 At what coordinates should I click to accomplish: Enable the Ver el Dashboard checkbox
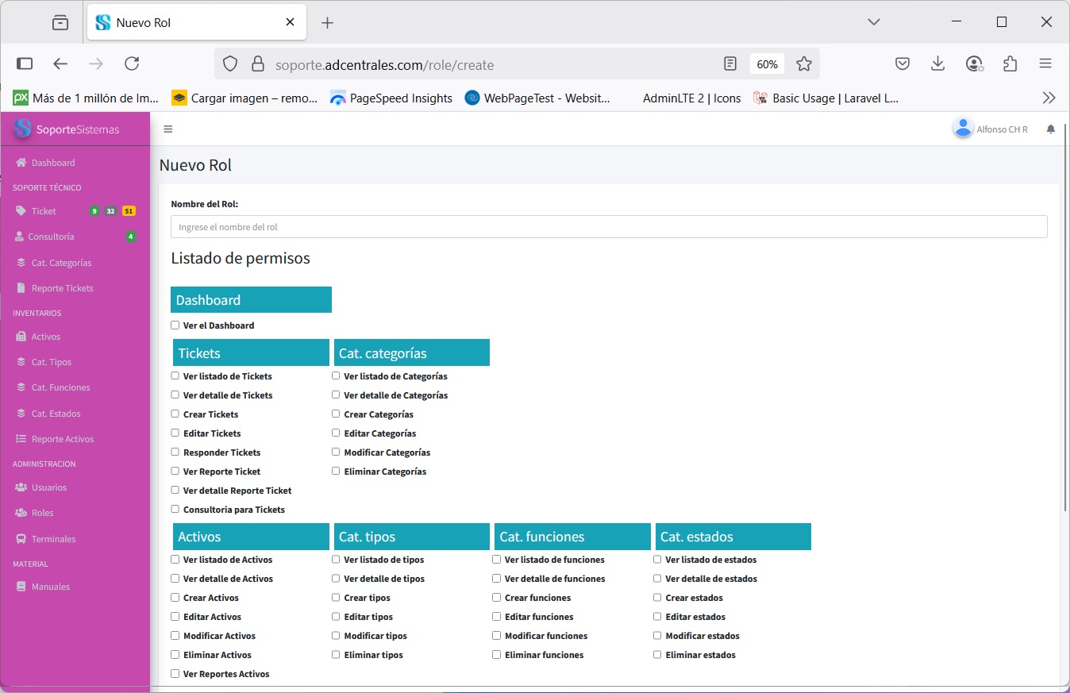point(175,325)
